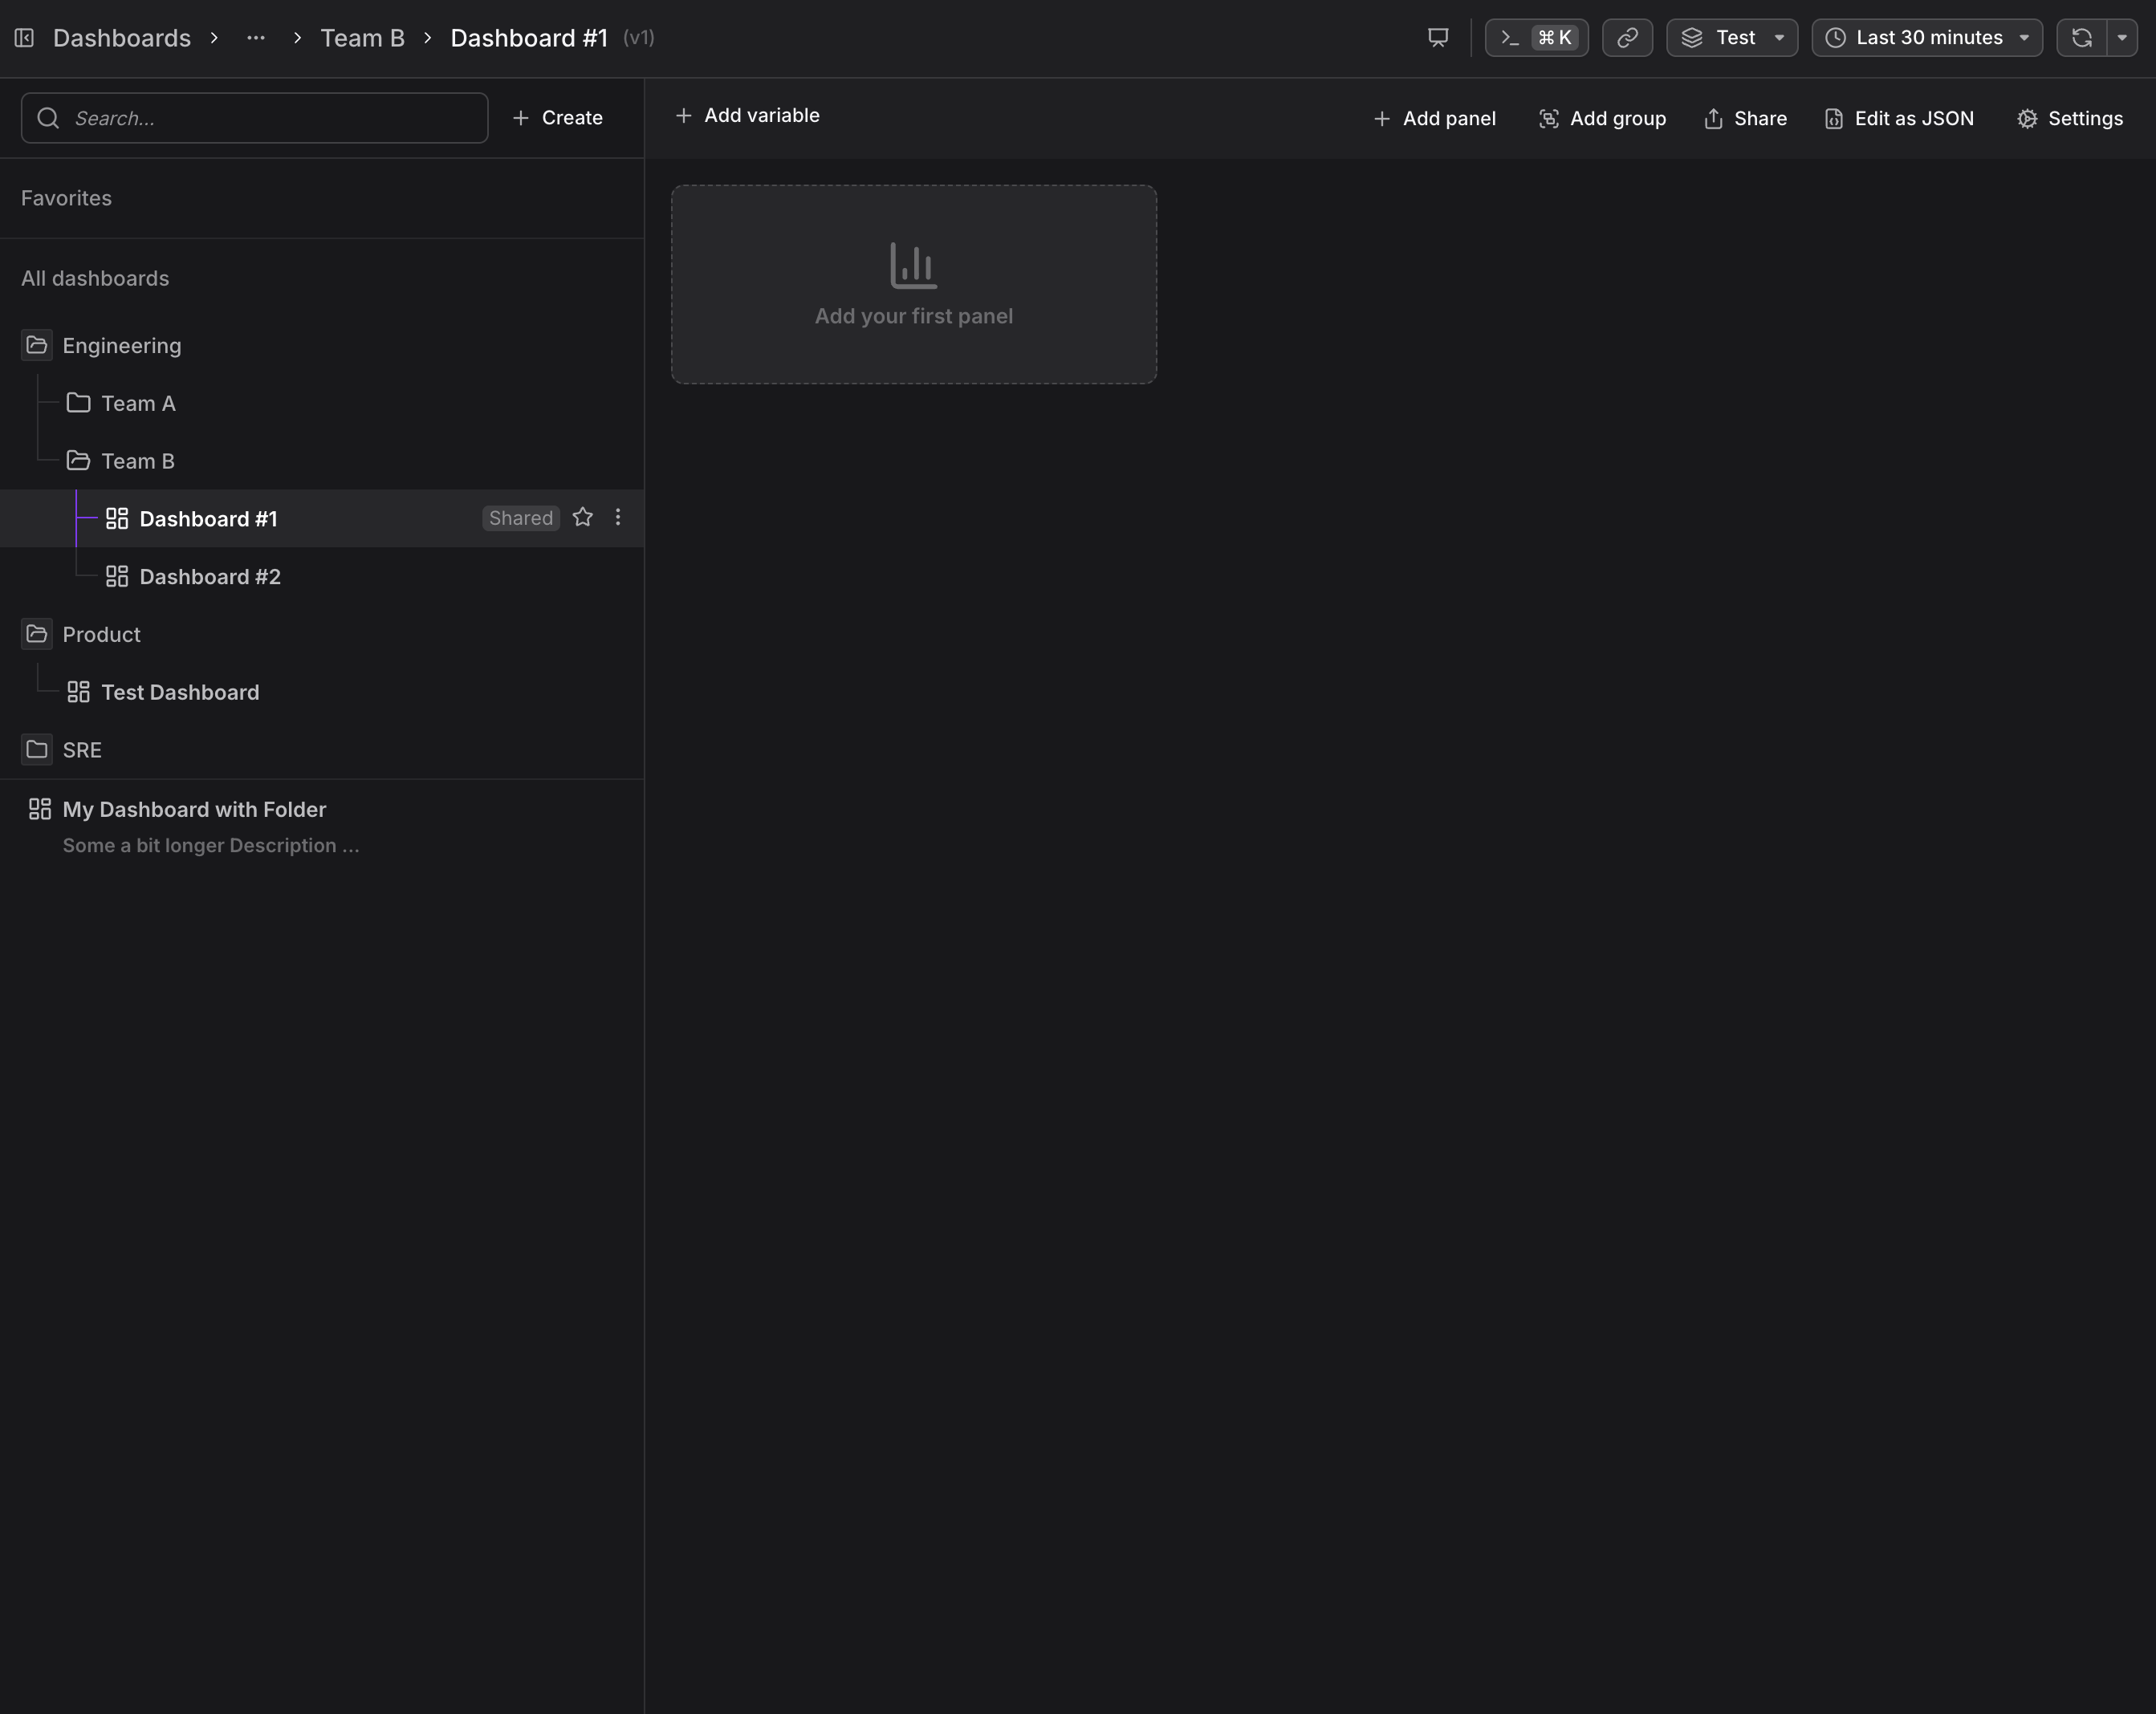Click the presentation mode icon
Viewport: 2156px width, 1714px height.
click(x=1437, y=38)
